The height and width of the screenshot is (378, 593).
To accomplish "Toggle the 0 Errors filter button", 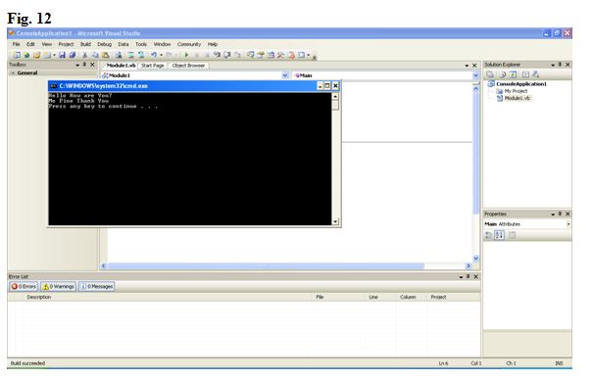I will tap(24, 287).
